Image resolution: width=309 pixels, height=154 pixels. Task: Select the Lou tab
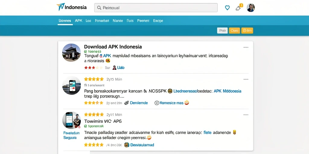click(x=88, y=21)
